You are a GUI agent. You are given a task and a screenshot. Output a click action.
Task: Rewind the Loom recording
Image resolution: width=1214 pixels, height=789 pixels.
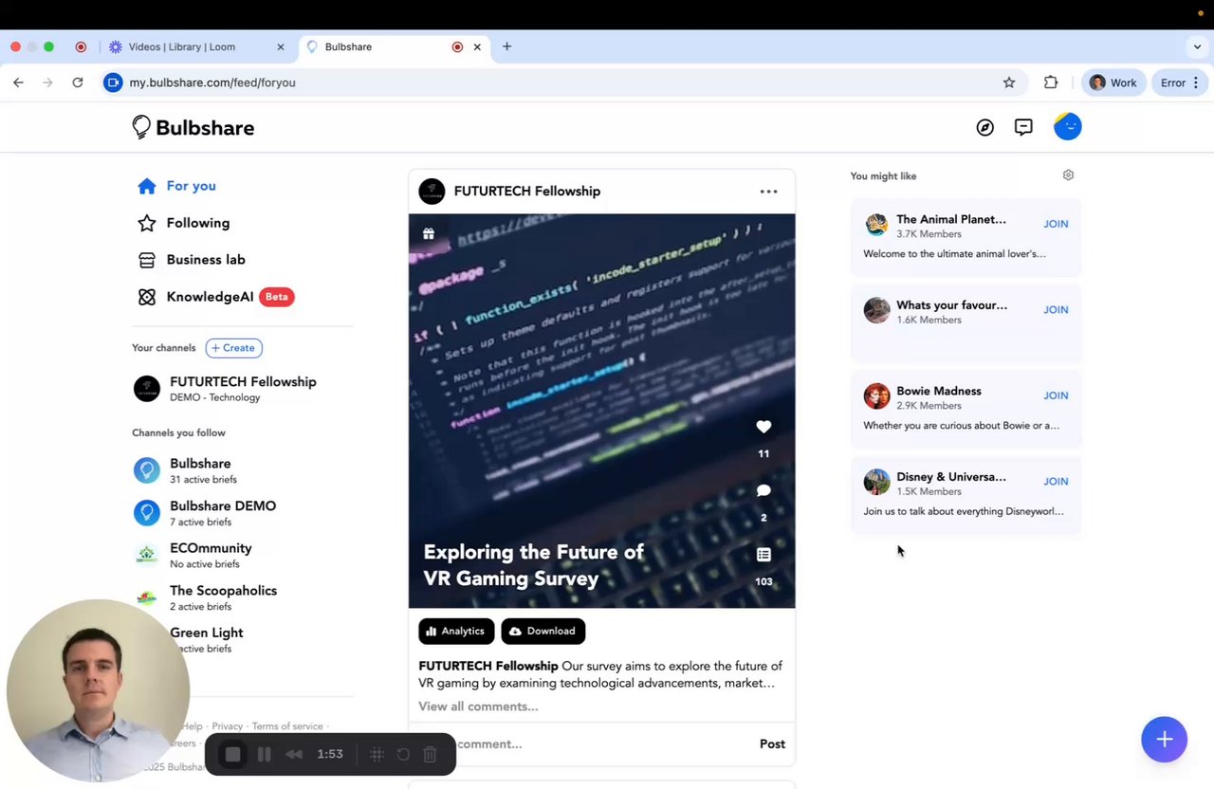click(294, 754)
